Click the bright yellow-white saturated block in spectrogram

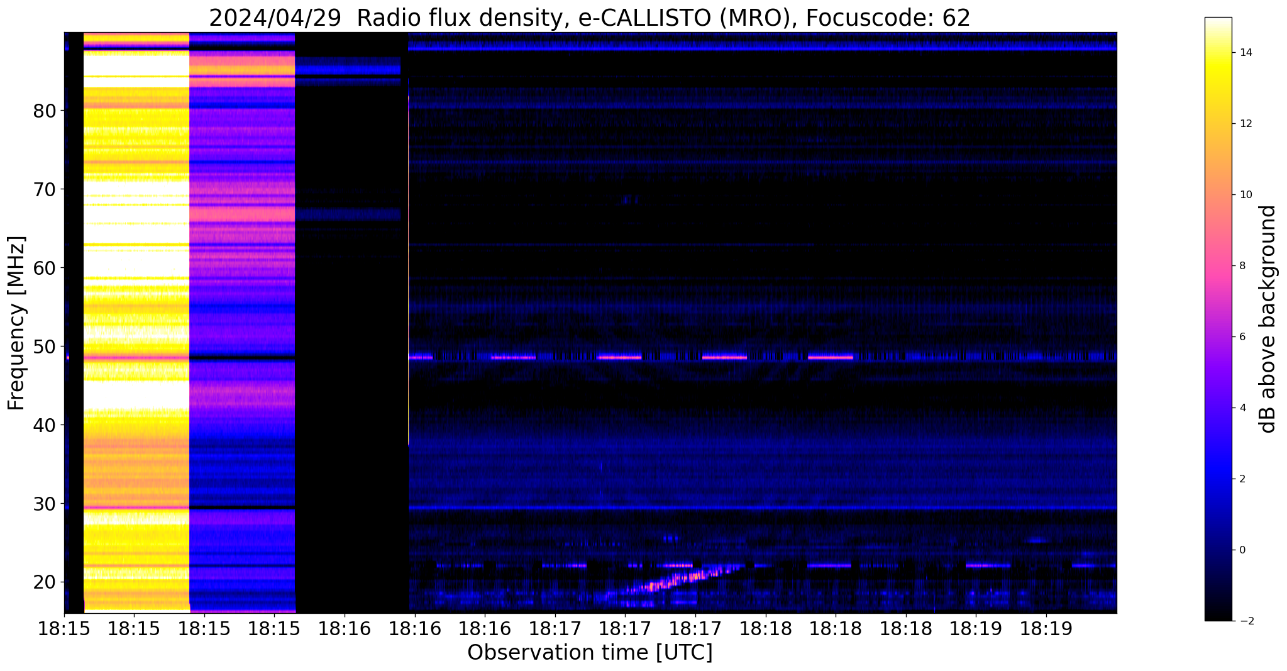136,322
